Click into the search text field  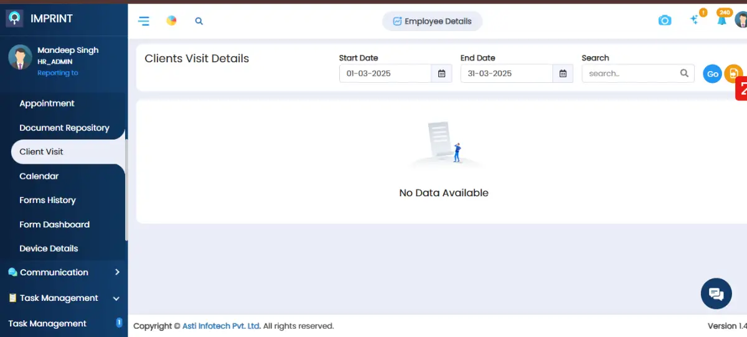tap(630, 74)
